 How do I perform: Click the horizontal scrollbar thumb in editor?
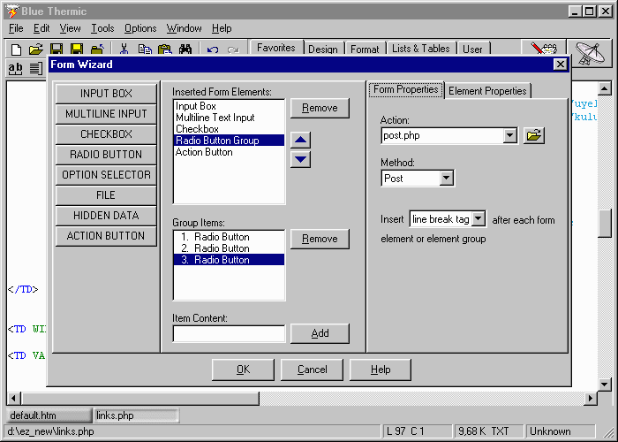pyautogui.click(x=140, y=398)
